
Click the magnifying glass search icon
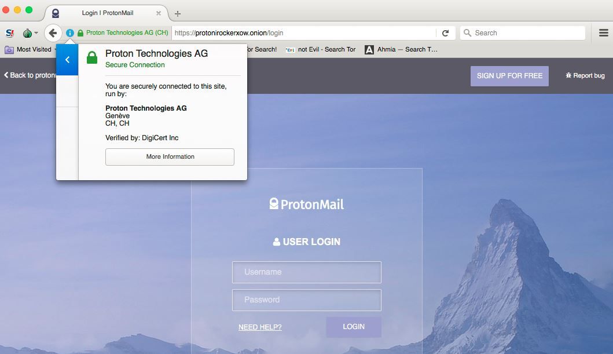(467, 33)
